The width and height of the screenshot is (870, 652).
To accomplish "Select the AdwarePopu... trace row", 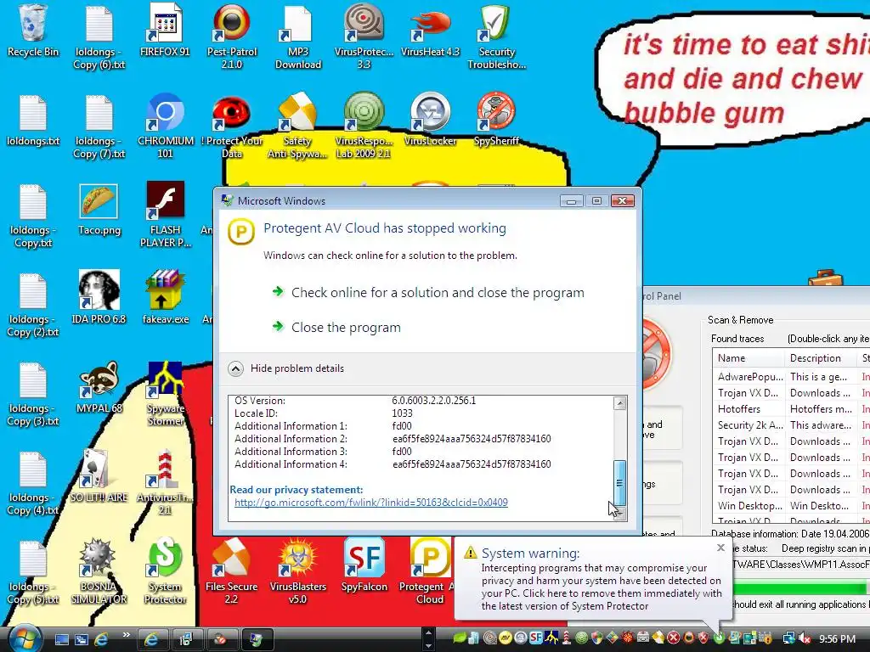I will (x=791, y=376).
